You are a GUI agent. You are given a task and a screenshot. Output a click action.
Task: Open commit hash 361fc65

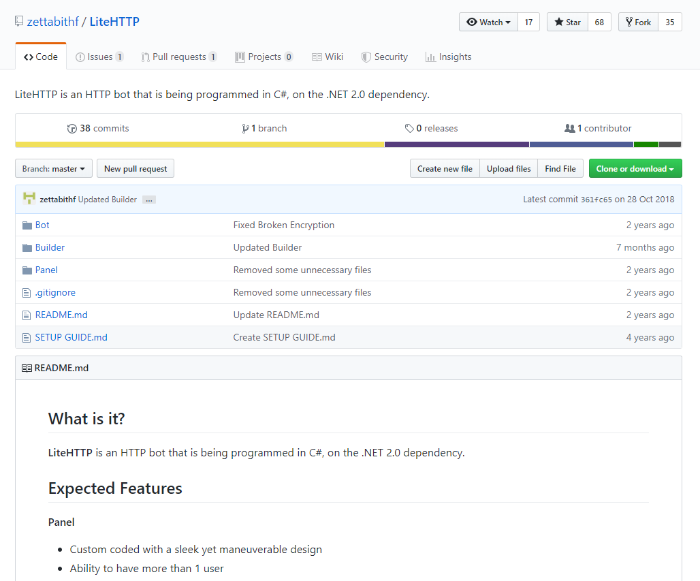(596, 200)
